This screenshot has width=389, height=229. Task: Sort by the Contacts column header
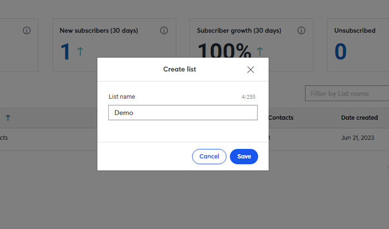(x=281, y=118)
